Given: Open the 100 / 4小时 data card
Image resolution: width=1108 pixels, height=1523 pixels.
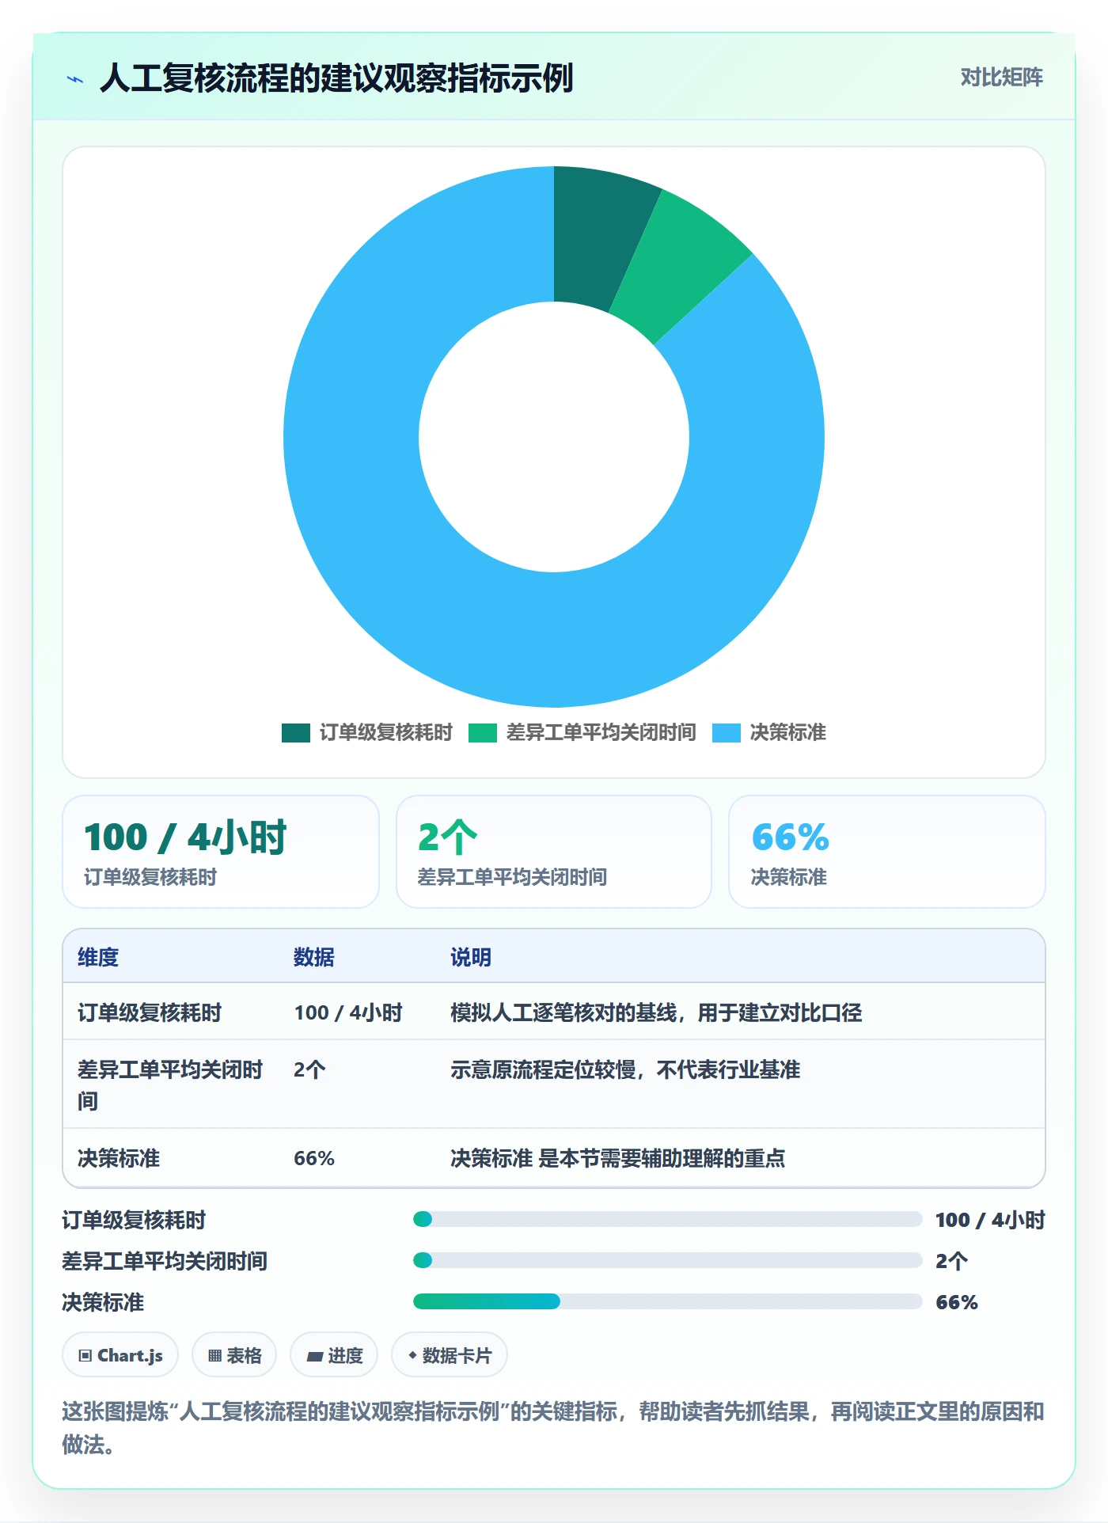Looking at the screenshot, I should point(221,852).
